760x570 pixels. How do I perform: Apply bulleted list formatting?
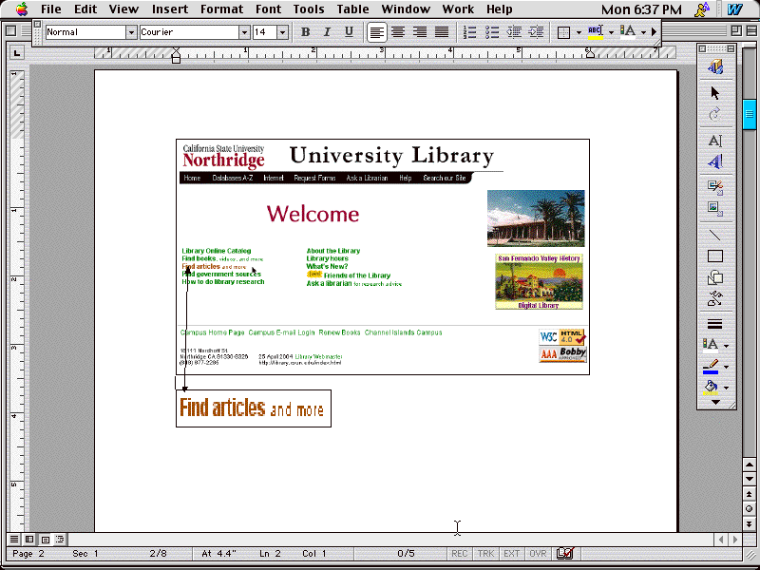coord(492,32)
